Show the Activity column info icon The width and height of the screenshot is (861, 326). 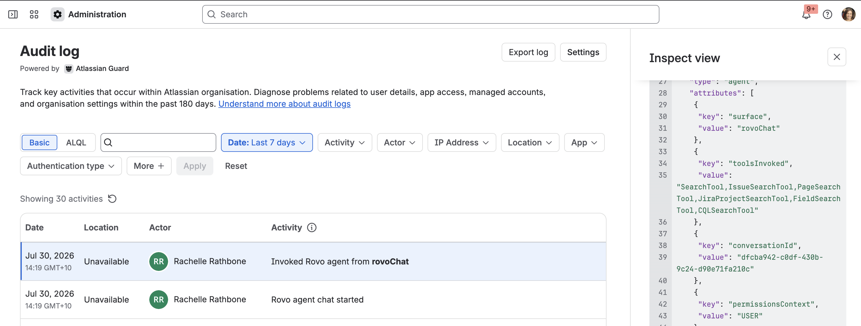point(311,228)
